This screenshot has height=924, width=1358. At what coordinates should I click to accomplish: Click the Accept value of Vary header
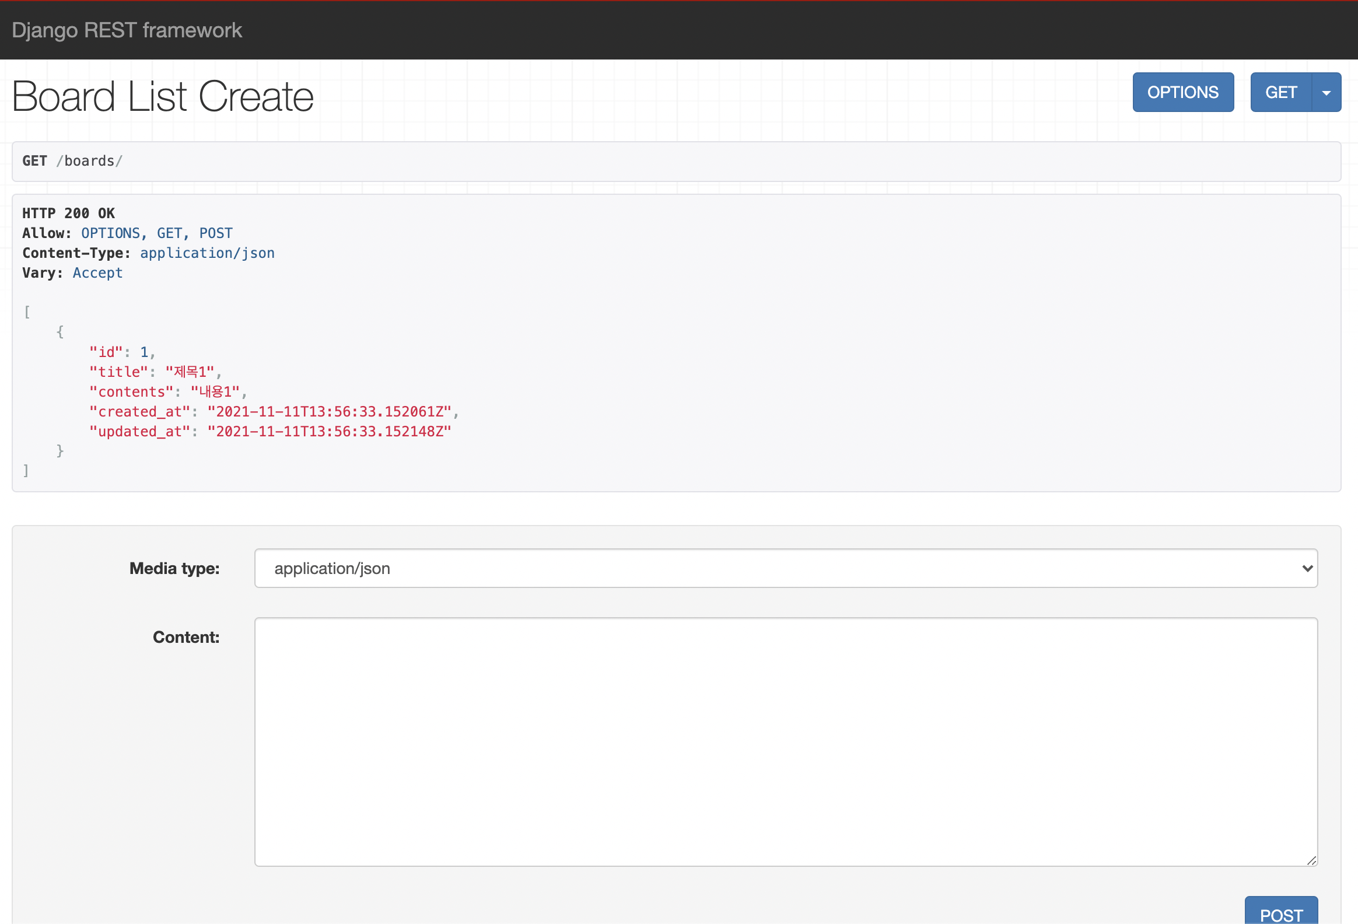[x=97, y=273]
